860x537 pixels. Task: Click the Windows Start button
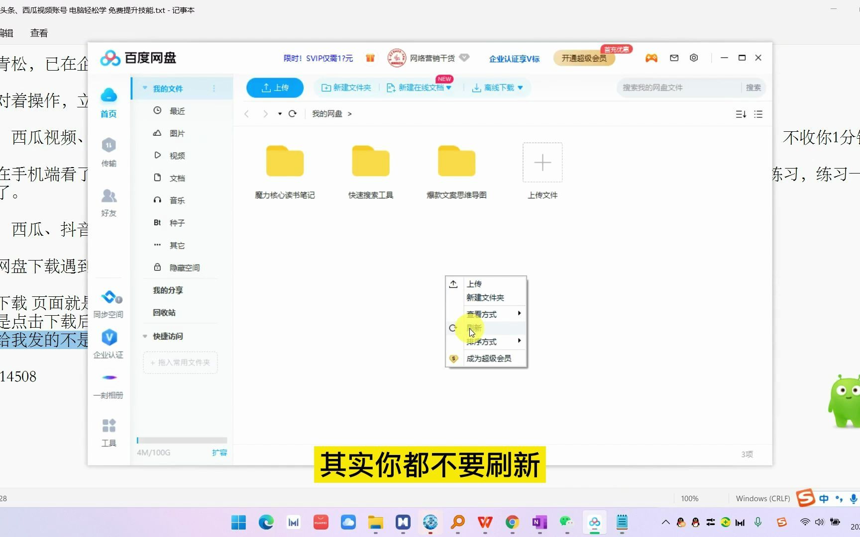pyautogui.click(x=239, y=522)
